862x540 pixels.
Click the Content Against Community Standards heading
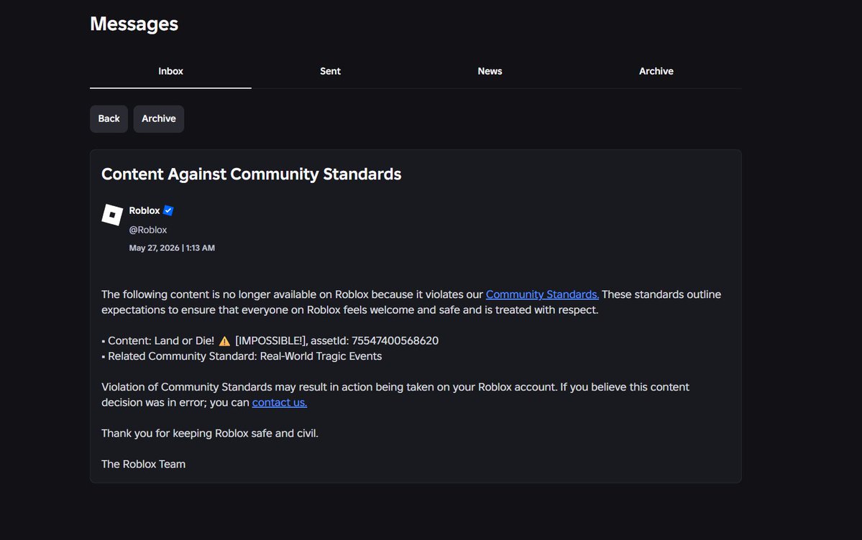click(251, 174)
